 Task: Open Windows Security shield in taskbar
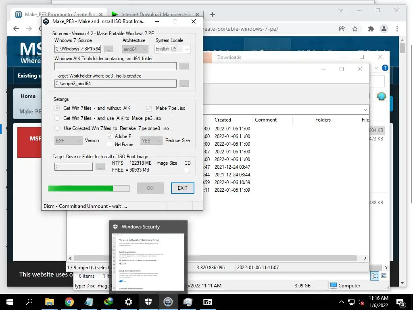(148, 302)
